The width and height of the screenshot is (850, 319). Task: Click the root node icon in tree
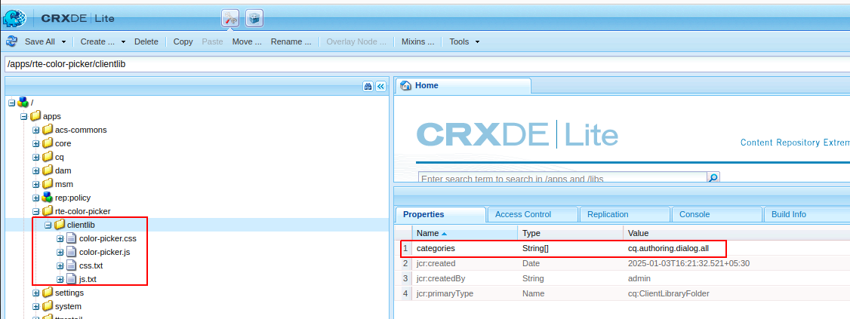click(23, 103)
